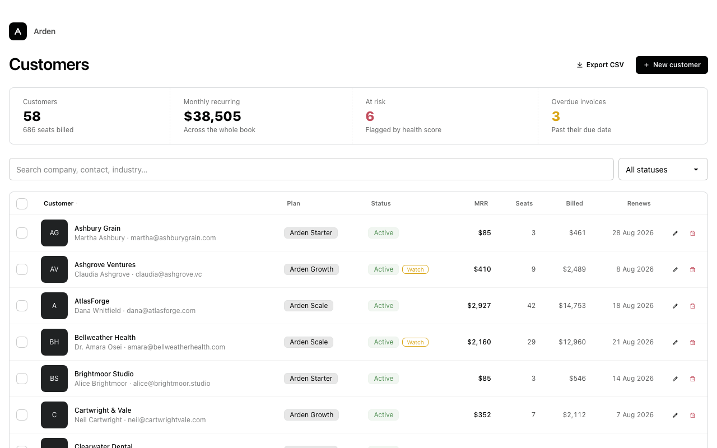Edit the Bellweather Health record

coord(675,342)
